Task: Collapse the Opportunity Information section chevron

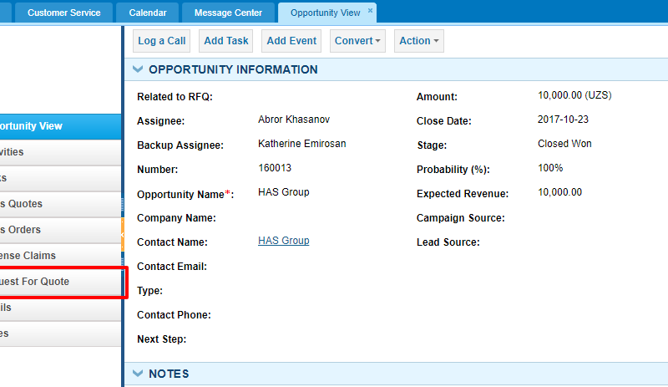Action: coord(138,69)
